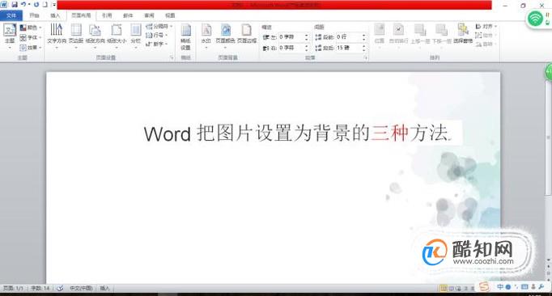Image resolution: width=552 pixels, height=296 pixels.
Task: Open 行号 (Line Numbers) dropdown
Action: (x=157, y=36)
